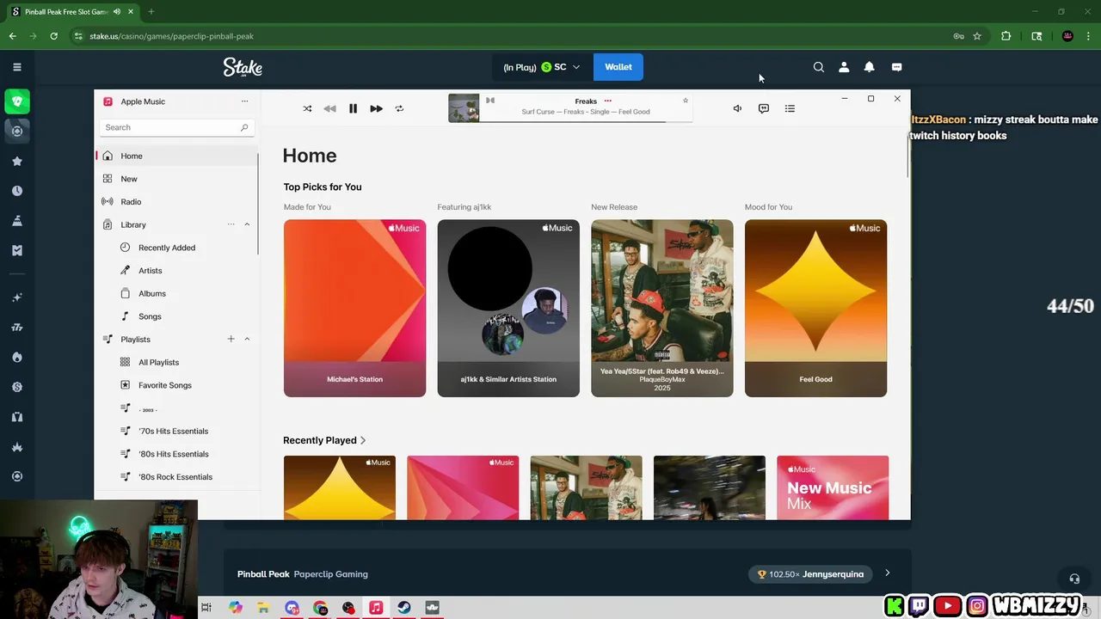
Task: Open Stake chat icon
Action: pyautogui.click(x=896, y=67)
